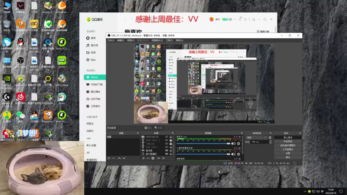Click 智能分类 in QQ Music
The height and width of the screenshot is (195, 347).
[263, 31]
